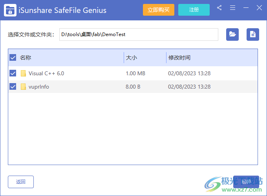Select the vuprInfo folder name
Viewport: 267px width, 196px height.
click(x=39, y=87)
